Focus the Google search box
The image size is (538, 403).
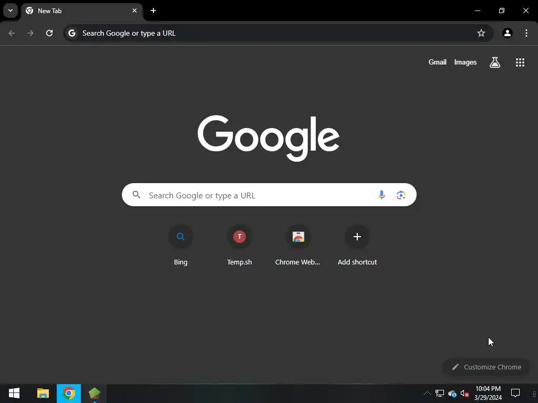tap(269, 195)
